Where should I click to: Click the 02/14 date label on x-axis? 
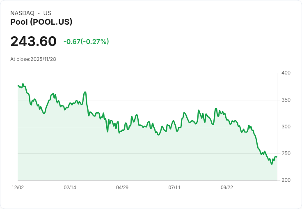(70, 187)
